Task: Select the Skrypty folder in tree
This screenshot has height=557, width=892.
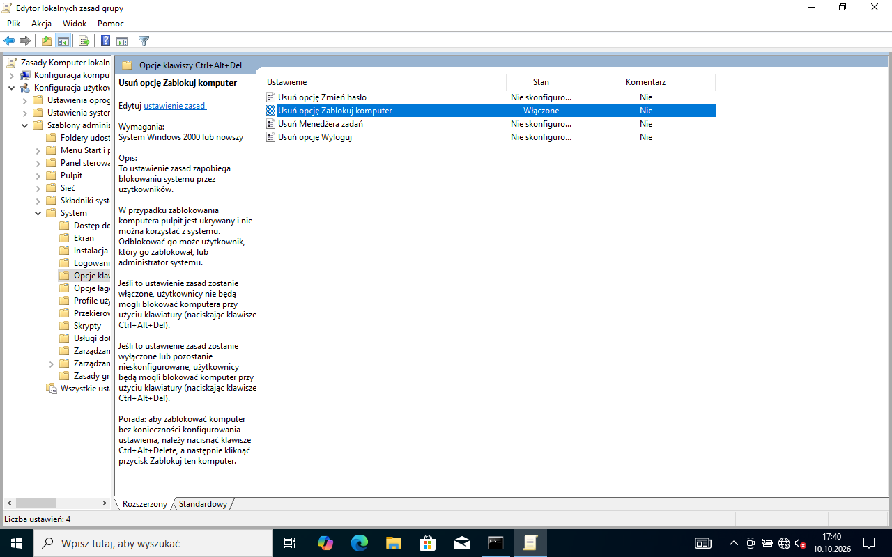Action: click(87, 326)
